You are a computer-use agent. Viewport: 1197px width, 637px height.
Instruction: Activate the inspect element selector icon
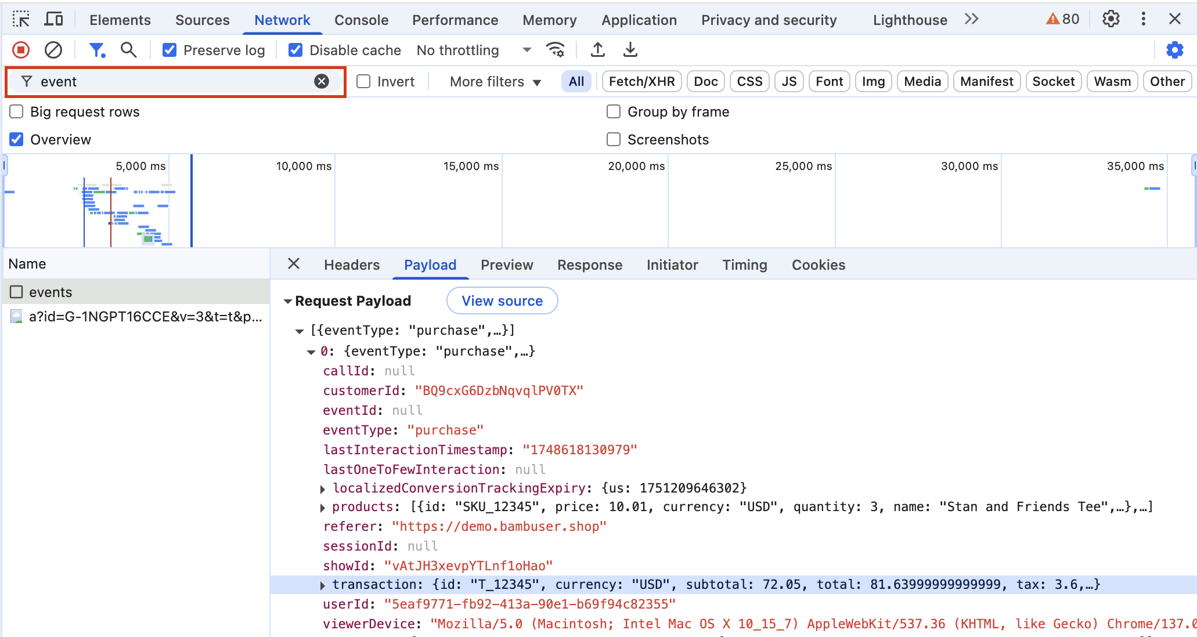pos(21,19)
